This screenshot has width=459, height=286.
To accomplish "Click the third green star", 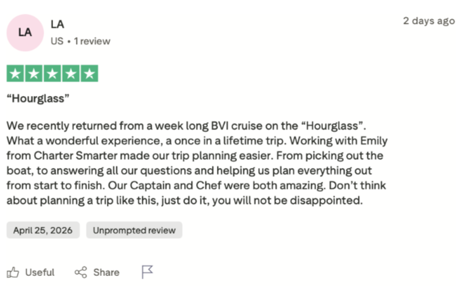I will pos(52,73).
